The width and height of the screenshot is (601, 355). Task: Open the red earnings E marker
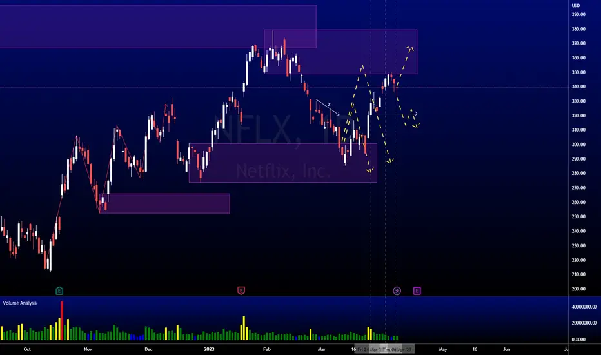[x=241, y=290]
